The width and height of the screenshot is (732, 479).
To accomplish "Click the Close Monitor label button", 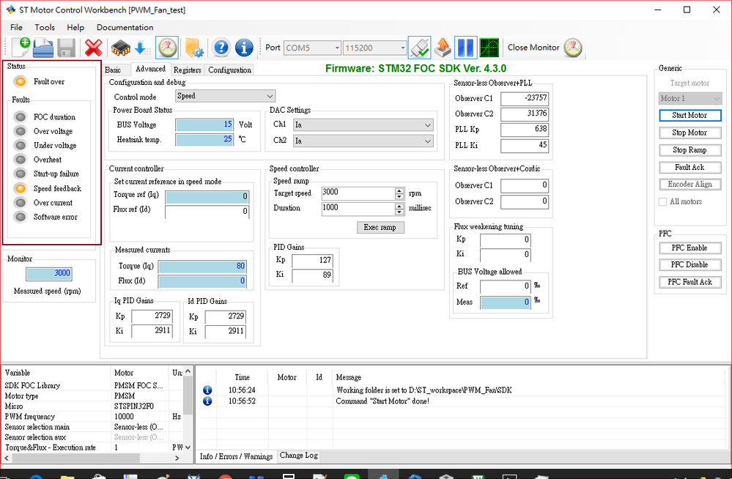I will (x=533, y=48).
